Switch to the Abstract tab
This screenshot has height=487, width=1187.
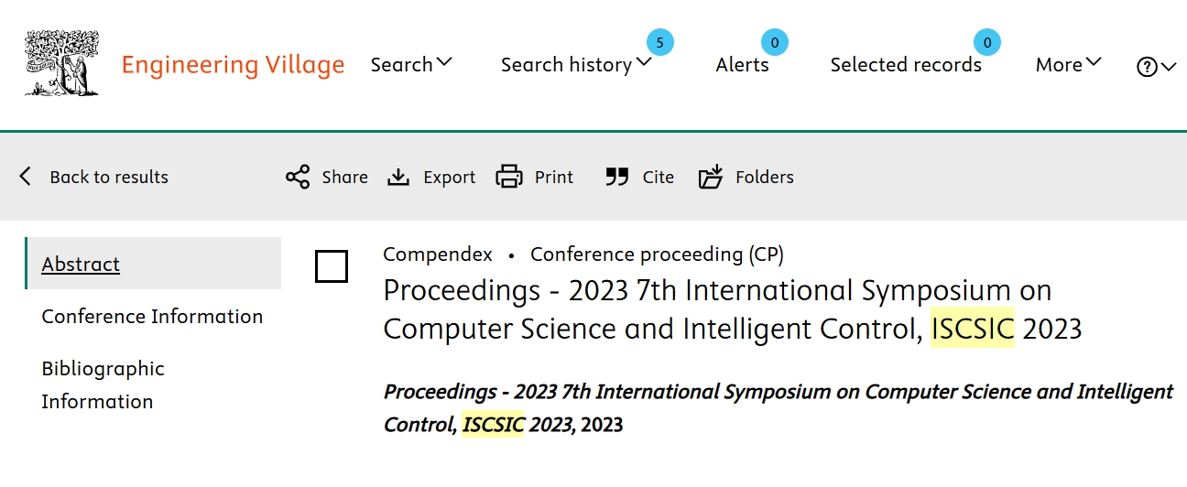pyautogui.click(x=81, y=264)
